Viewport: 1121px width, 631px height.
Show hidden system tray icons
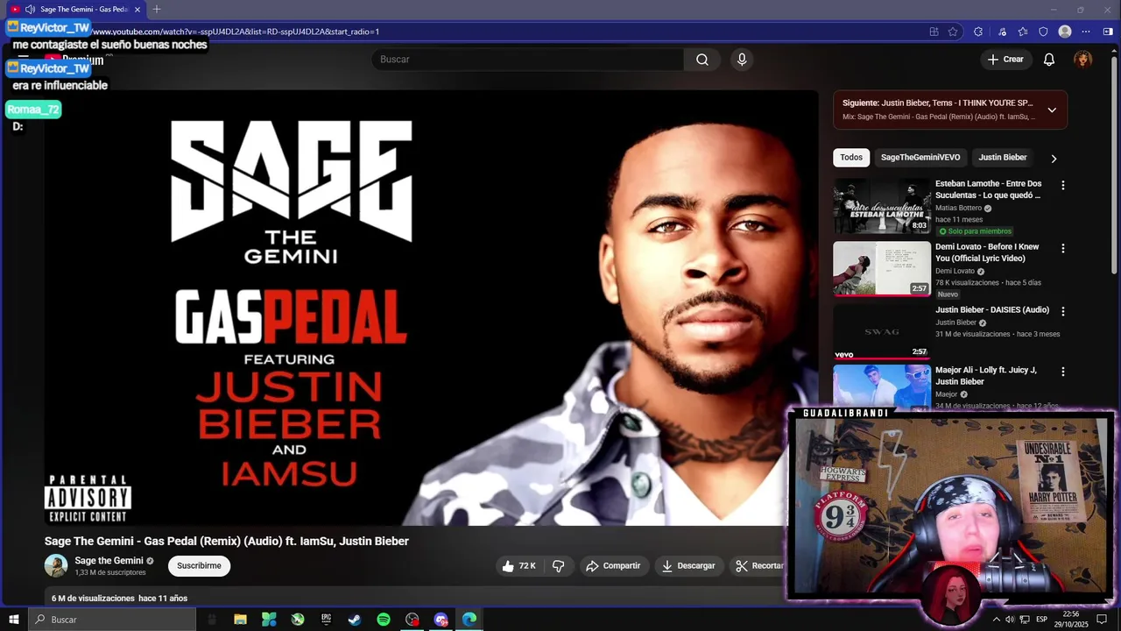pos(996,620)
